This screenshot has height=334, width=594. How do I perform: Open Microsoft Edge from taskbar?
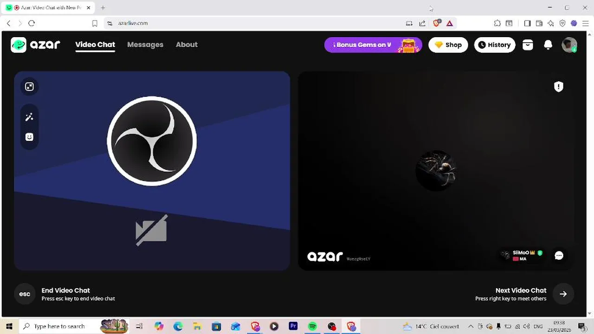click(x=178, y=327)
